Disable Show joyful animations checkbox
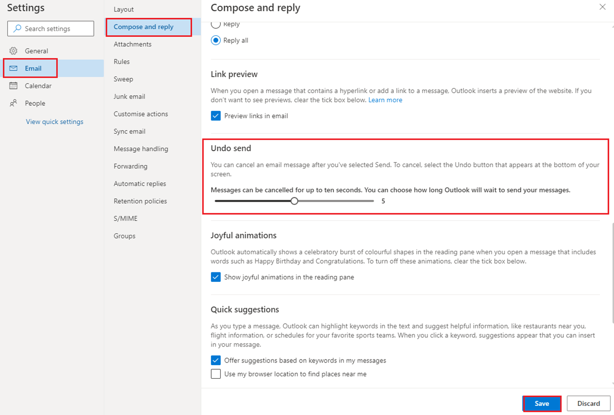 (216, 277)
